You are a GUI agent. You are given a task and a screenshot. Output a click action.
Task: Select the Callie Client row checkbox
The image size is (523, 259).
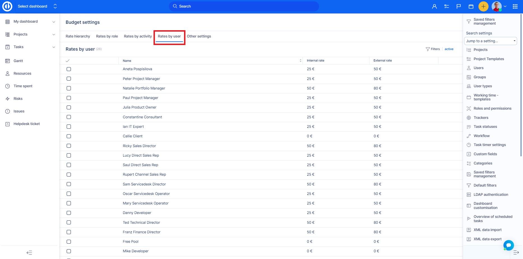(69, 136)
